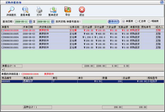165x112 pixels.
Task: Click the 供货商名称 column header
Action: coord(53,27)
